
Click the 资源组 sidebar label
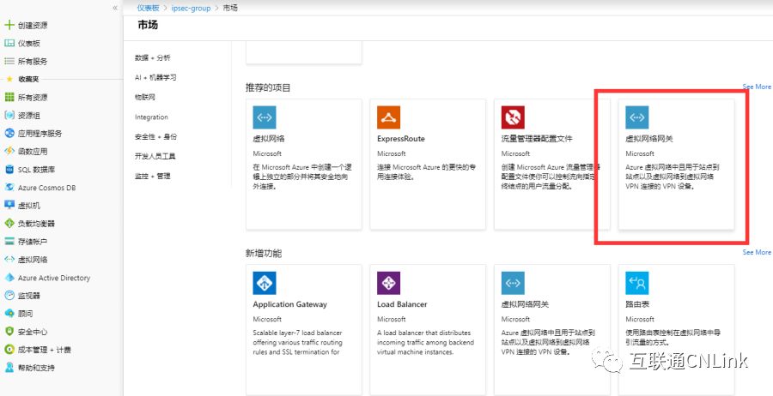(x=28, y=116)
